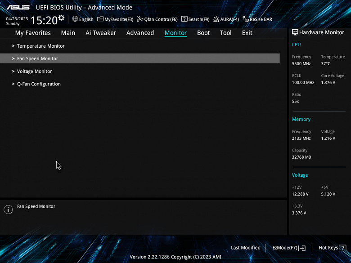351x263 pixels.
Task: Open Qfan Control(F6) label
Action: point(161,19)
